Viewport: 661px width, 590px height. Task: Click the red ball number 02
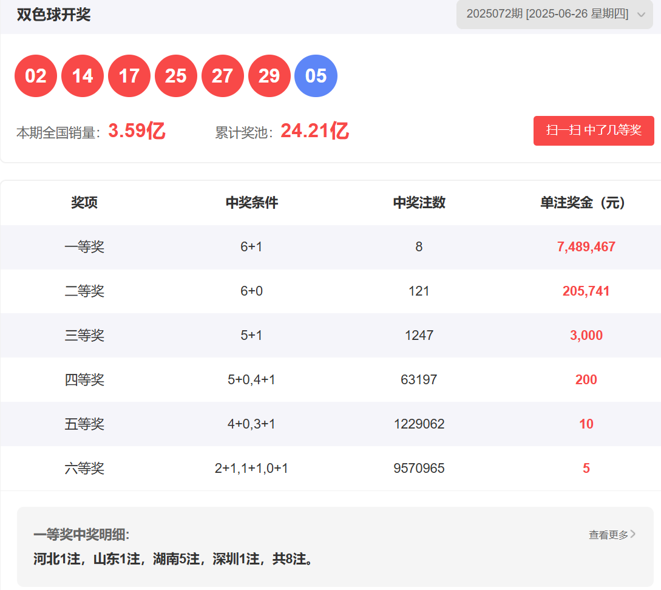pos(36,76)
